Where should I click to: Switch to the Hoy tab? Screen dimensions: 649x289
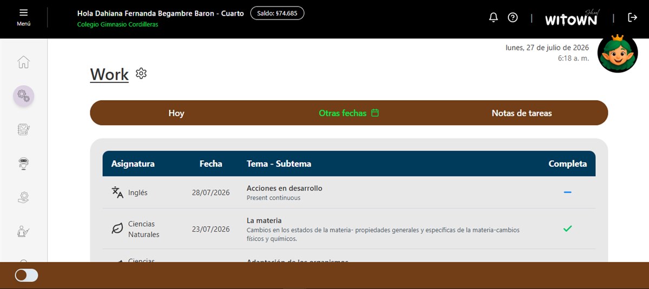[x=176, y=113]
